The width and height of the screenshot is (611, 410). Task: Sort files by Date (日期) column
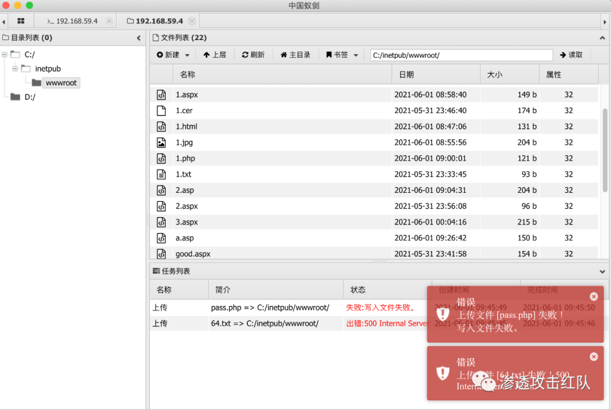click(436, 75)
